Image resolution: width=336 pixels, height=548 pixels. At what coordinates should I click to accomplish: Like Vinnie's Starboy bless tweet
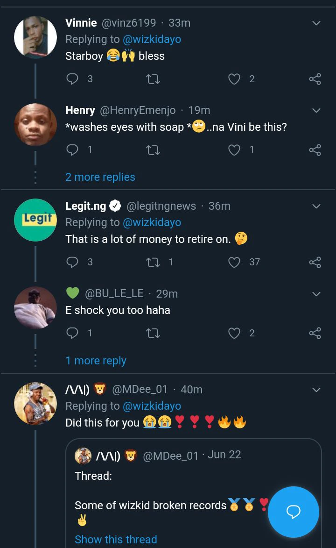(234, 79)
